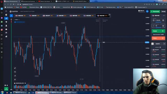Open the Advanced Cash bookmark
This screenshot has width=167, height=94.
click(66, 7)
